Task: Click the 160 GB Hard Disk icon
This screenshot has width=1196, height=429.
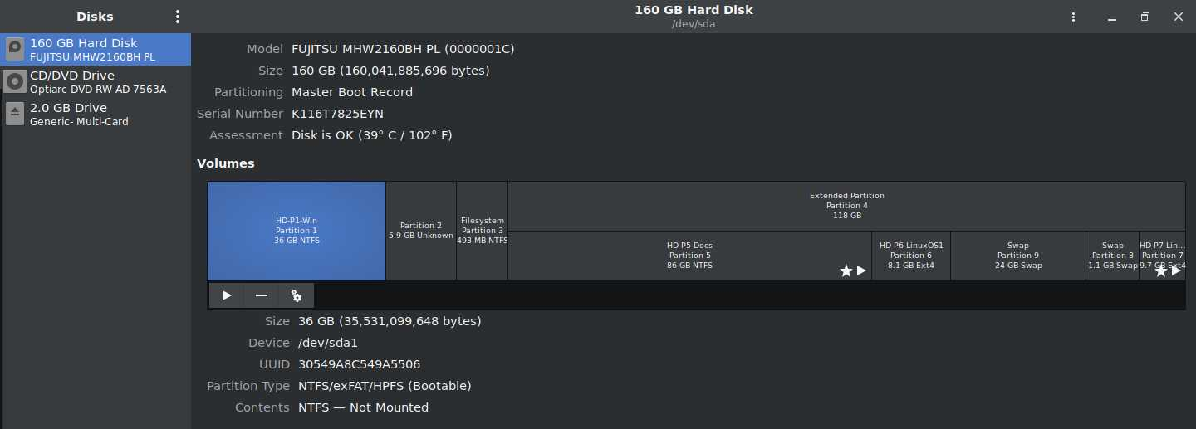Action: [15, 49]
